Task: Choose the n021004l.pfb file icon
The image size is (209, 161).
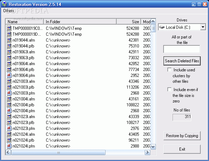Action: (x=9, y=105)
